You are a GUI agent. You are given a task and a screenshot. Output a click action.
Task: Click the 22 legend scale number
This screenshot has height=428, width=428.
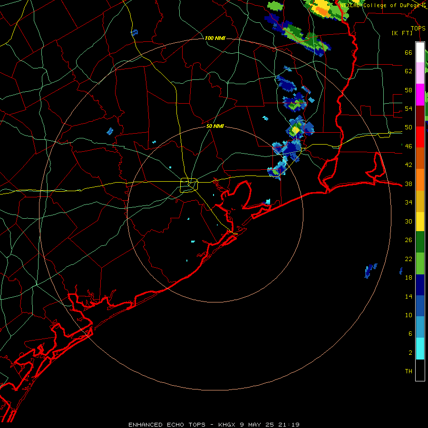(x=409, y=259)
